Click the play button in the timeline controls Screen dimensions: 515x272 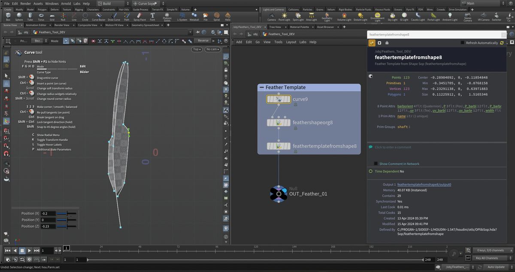click(x=29, y=250)
